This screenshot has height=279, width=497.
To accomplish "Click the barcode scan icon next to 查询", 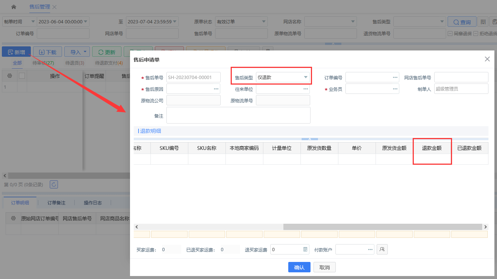I will (x=483, y=22).
